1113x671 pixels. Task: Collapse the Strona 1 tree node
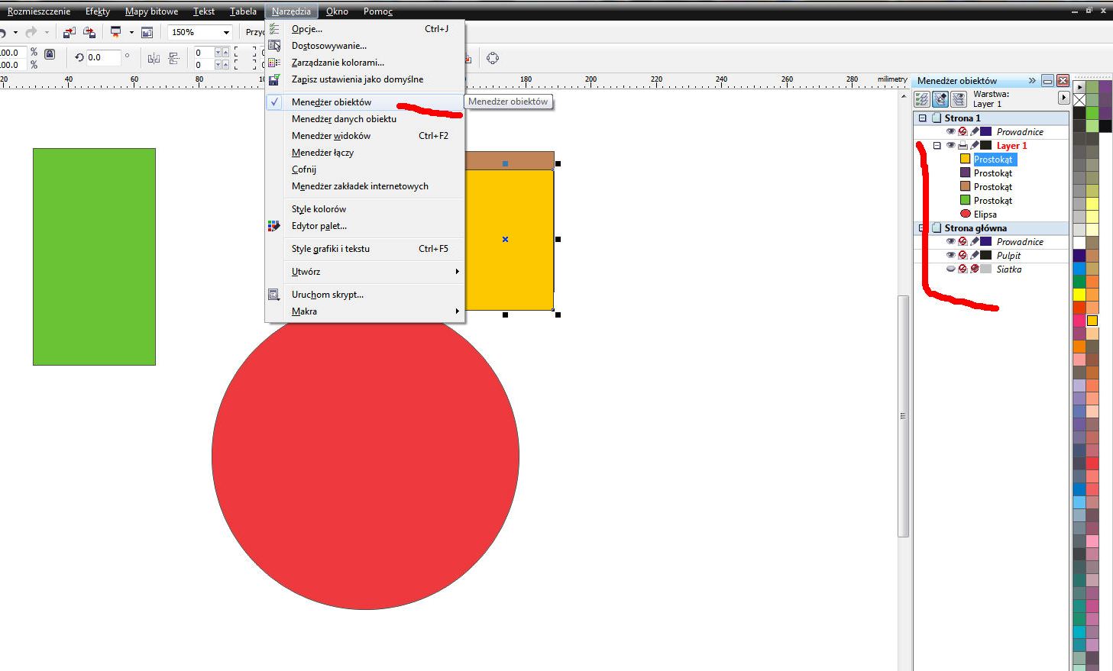coord(922,118)
